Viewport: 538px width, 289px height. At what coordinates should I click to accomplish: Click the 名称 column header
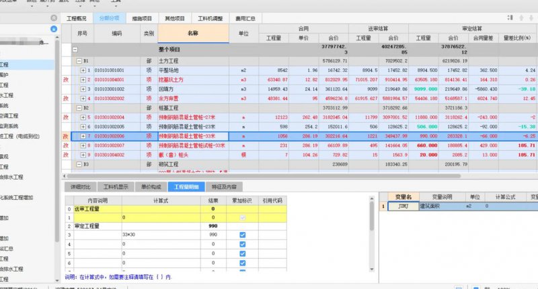(193, 33)
